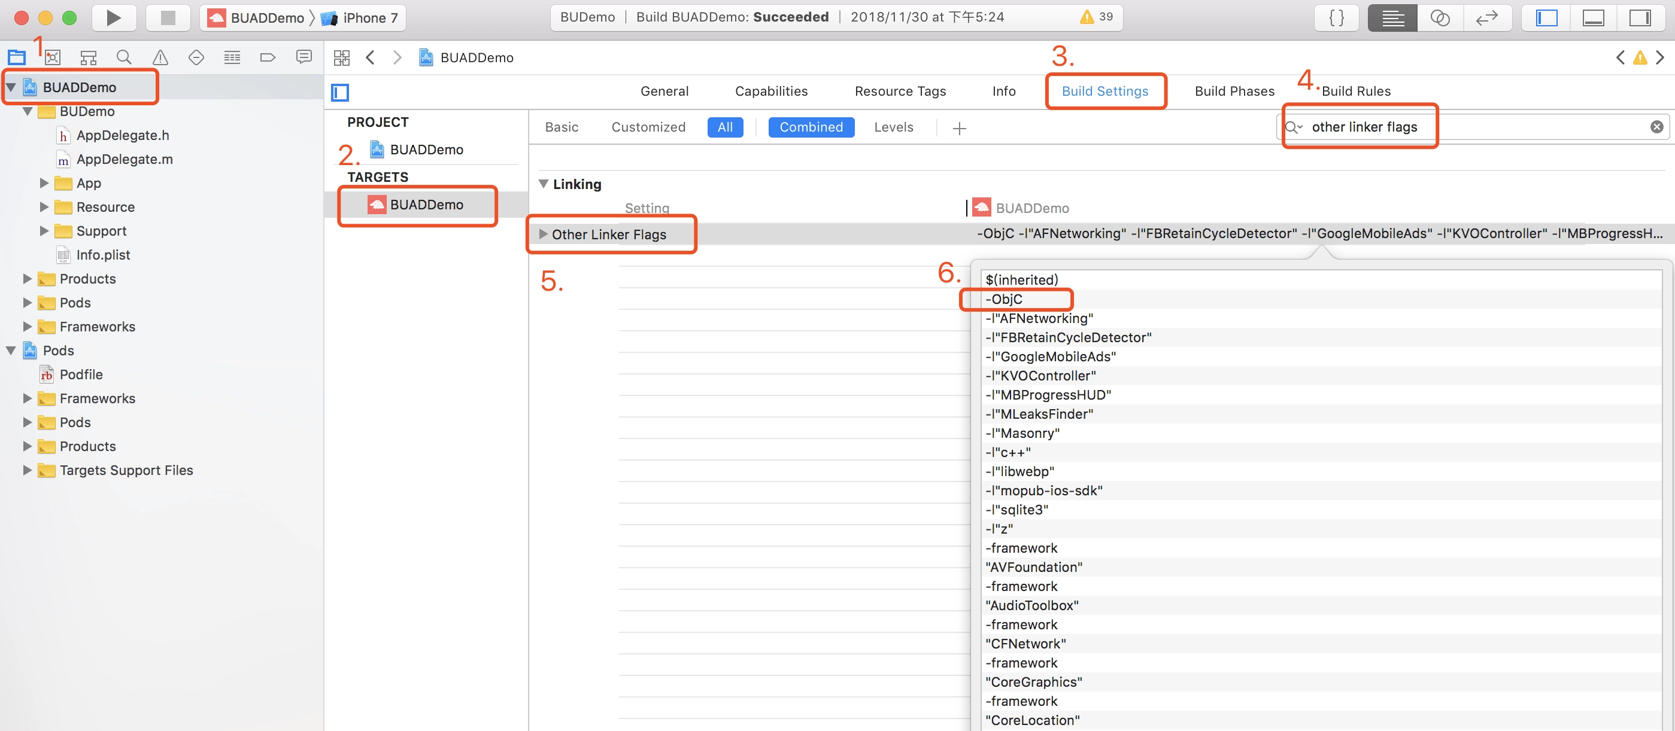The image size is (1675, 731).
Task: Switch to the Version editor
Action: click(1487, 17)
